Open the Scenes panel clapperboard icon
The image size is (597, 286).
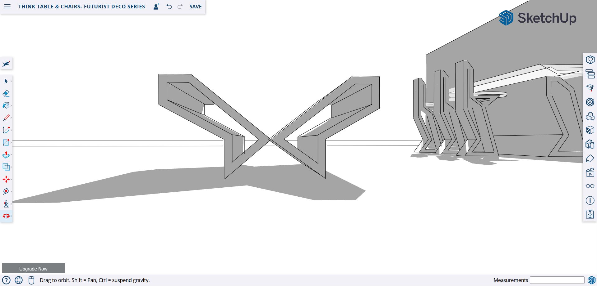590,172
